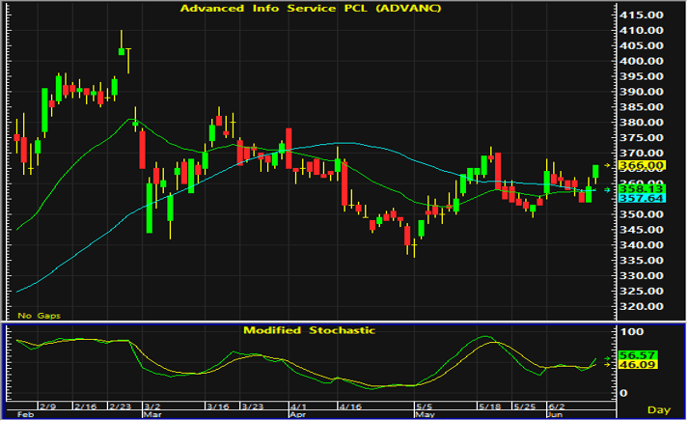This screenshot has height=421, width=688.
Task: Click the Jun month label
Action: [555, 414]
